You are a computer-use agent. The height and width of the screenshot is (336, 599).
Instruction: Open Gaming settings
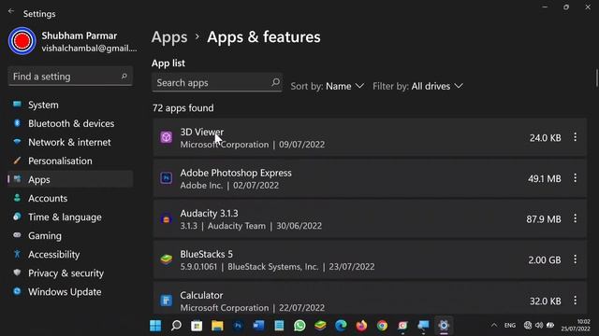[x=70, y=235]
